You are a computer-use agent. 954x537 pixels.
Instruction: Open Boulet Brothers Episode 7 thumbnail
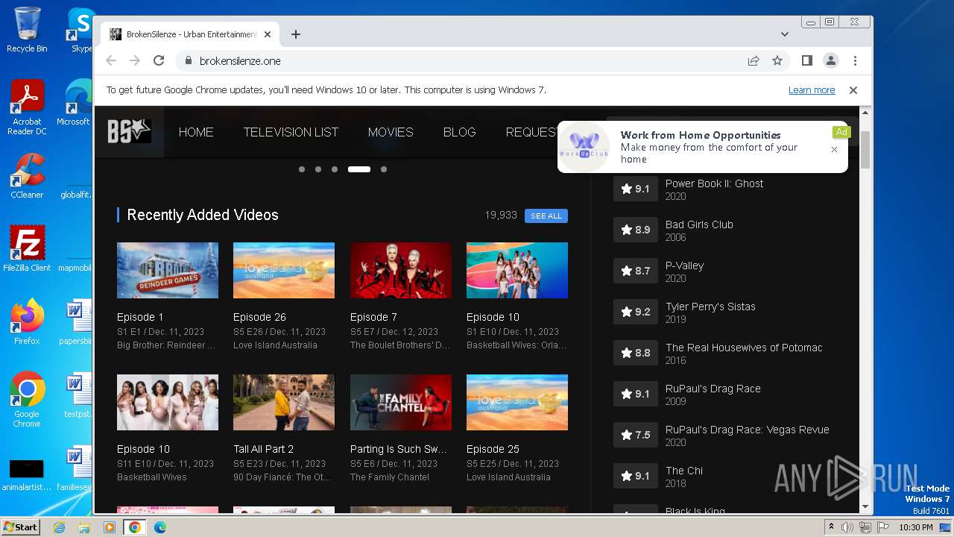(x=401, y=270)
